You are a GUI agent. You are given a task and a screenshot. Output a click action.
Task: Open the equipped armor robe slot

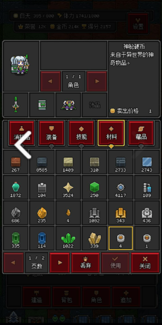68,105
